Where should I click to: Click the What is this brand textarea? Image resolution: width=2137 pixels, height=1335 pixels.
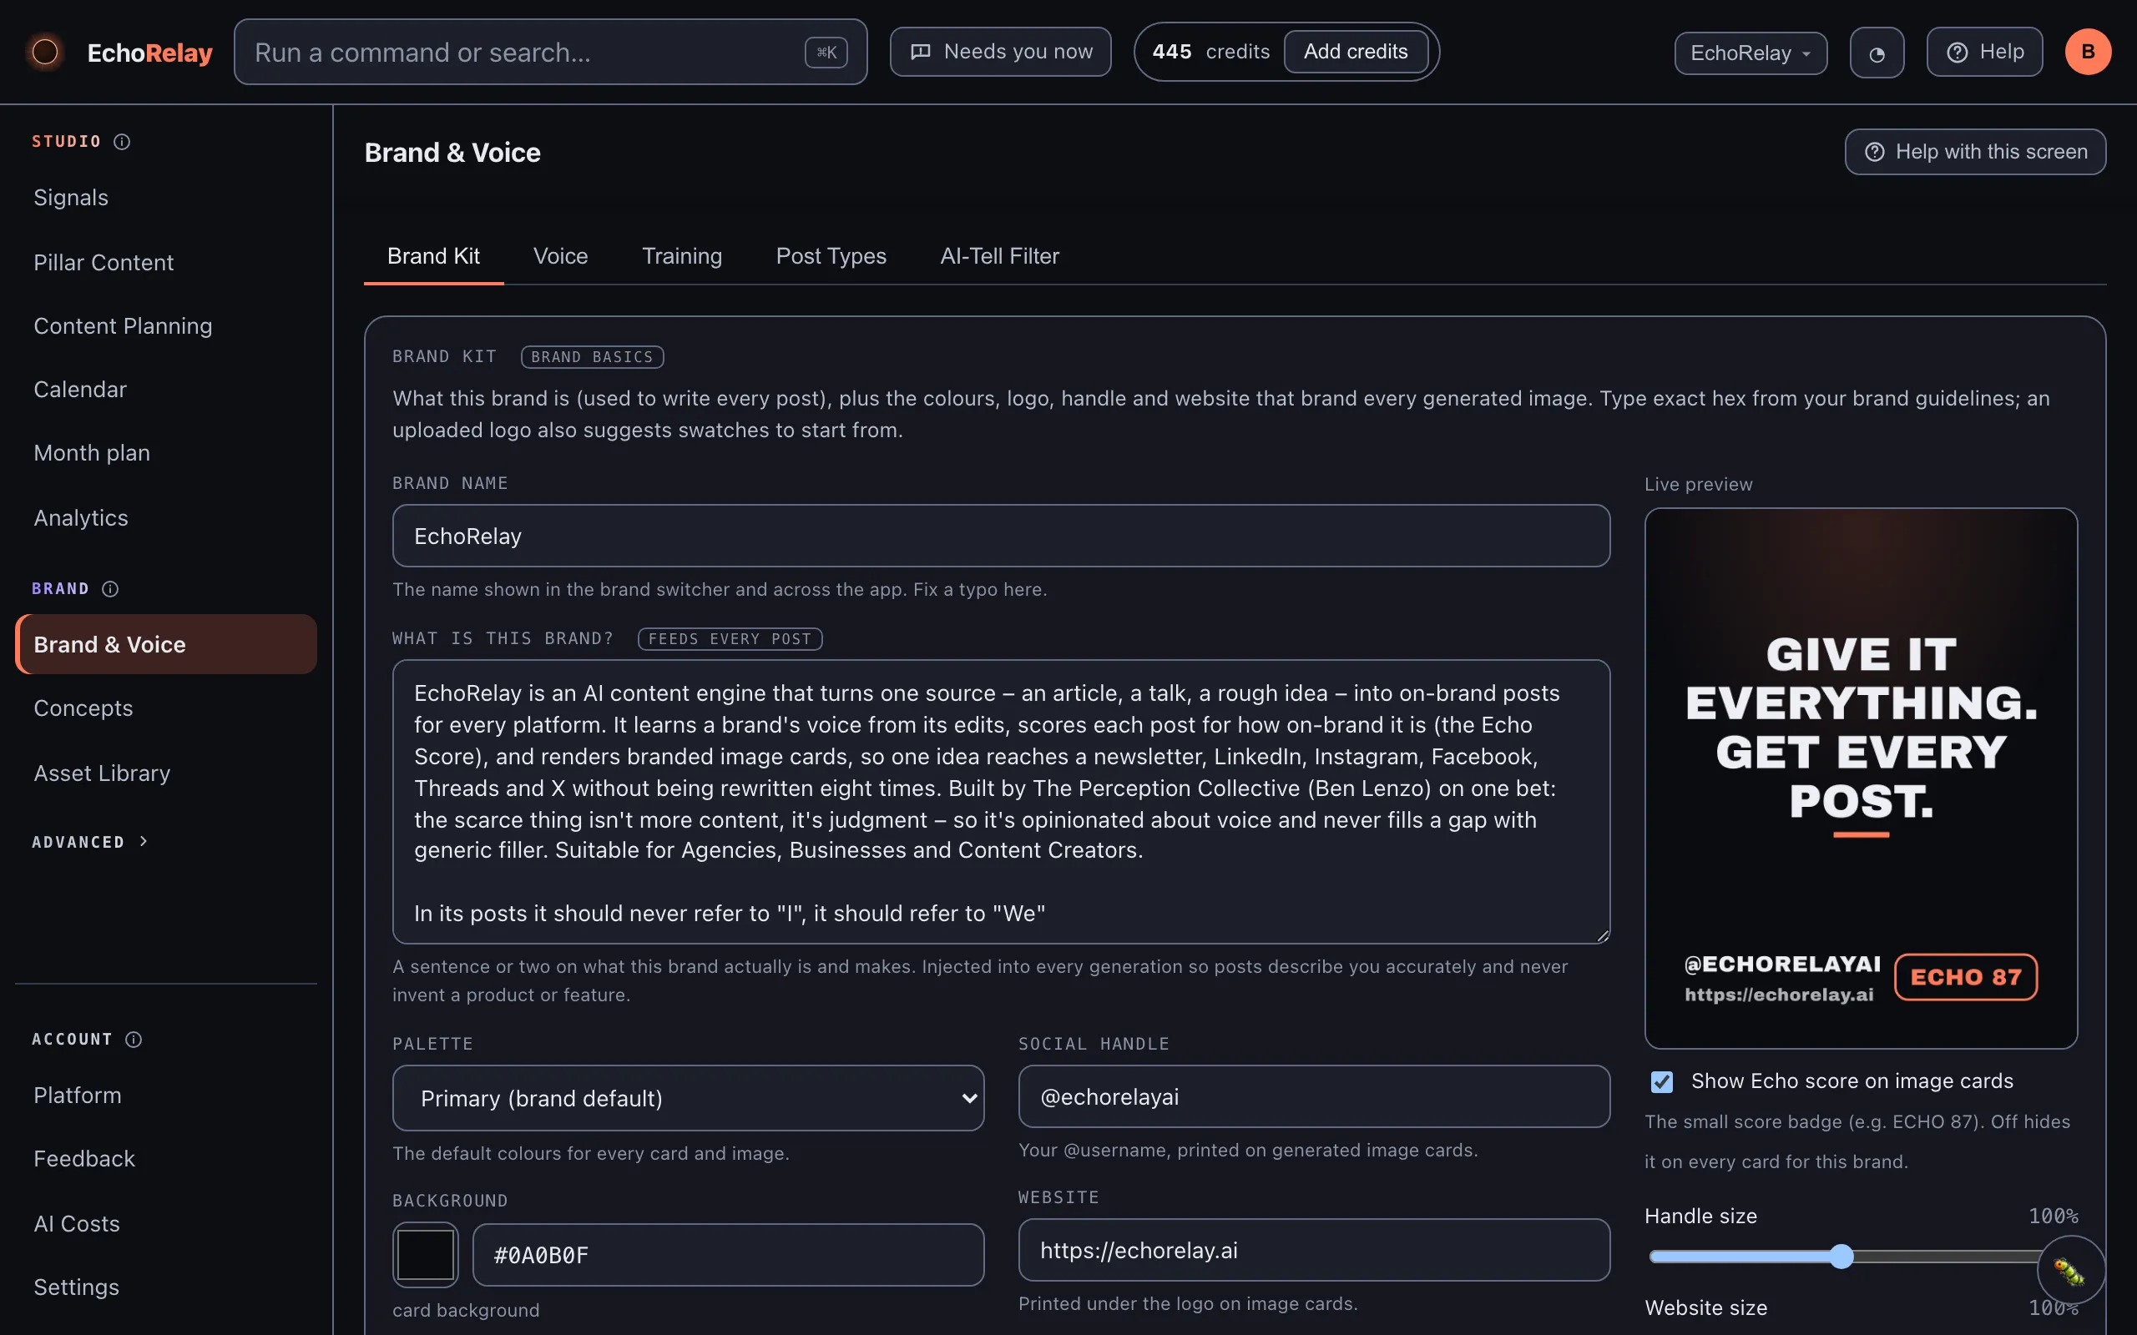(x=1001, y=802)
